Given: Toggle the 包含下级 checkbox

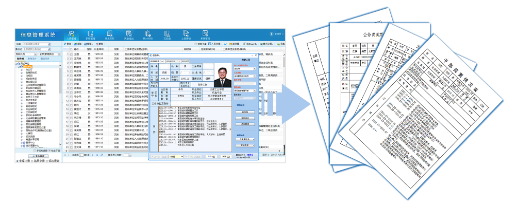Looking at the screenshot, I should coord(49,151).
